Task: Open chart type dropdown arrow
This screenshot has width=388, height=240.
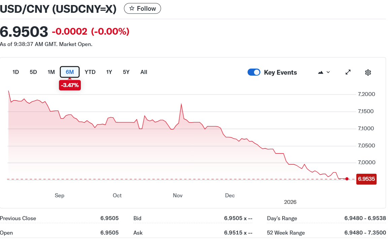Action: (x=328, y=72)
